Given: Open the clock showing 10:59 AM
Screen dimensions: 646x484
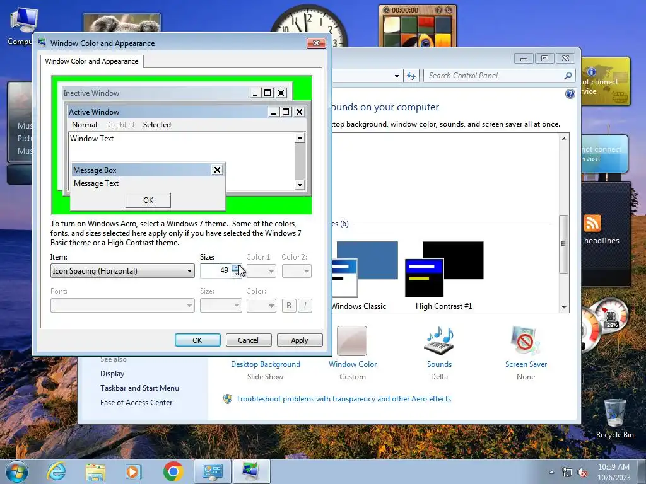Looking at the screenshot, I should tap(614, 472).
